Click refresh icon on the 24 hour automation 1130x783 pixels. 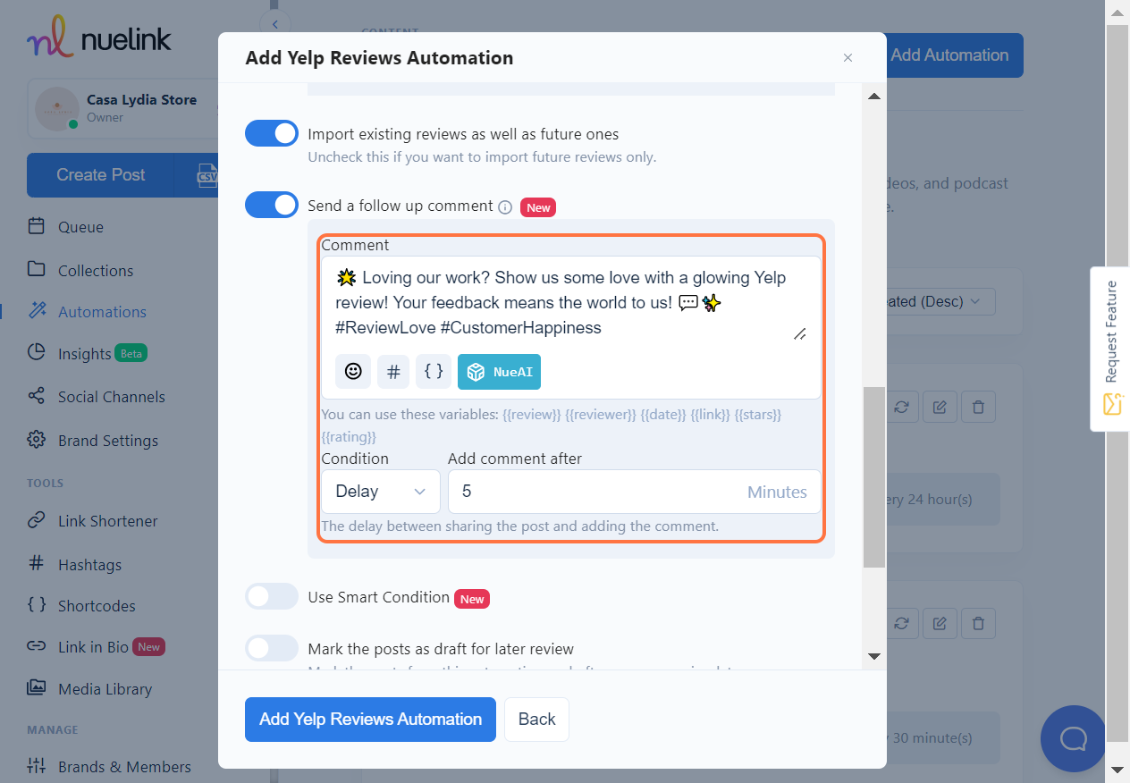pyautogui.click(x=901, y=407)
